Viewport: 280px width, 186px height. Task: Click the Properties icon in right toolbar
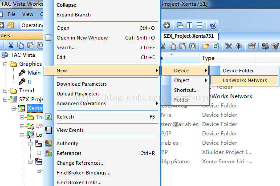click(x=252, y=46)
